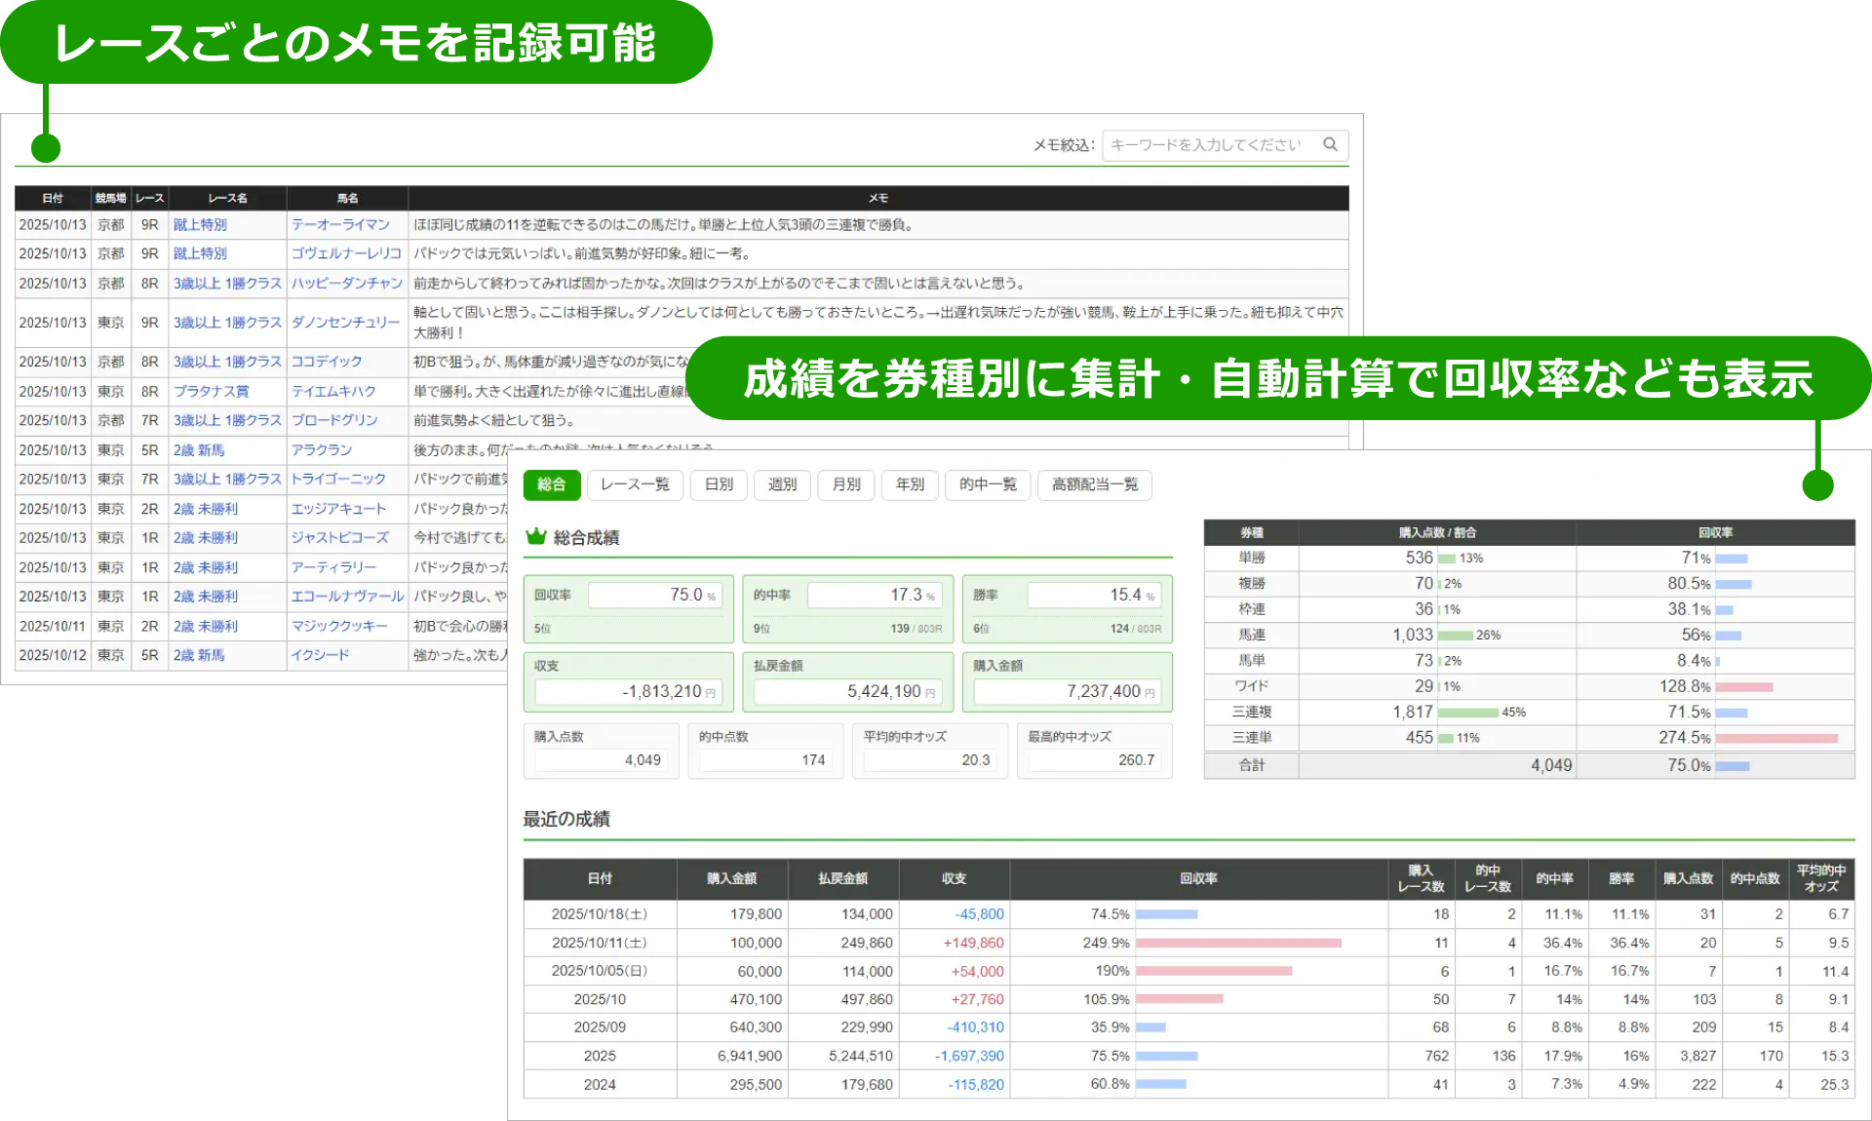The width and height of the screenshot is (1872, 1121).
Task: Click the 回収率 column header in 最近の成績
Action: 1198,878
